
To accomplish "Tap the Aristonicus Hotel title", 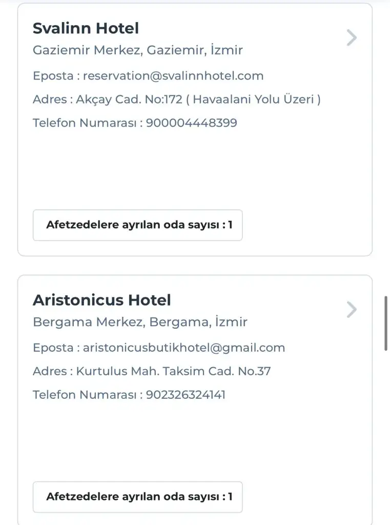I will [x=101, y=300].
